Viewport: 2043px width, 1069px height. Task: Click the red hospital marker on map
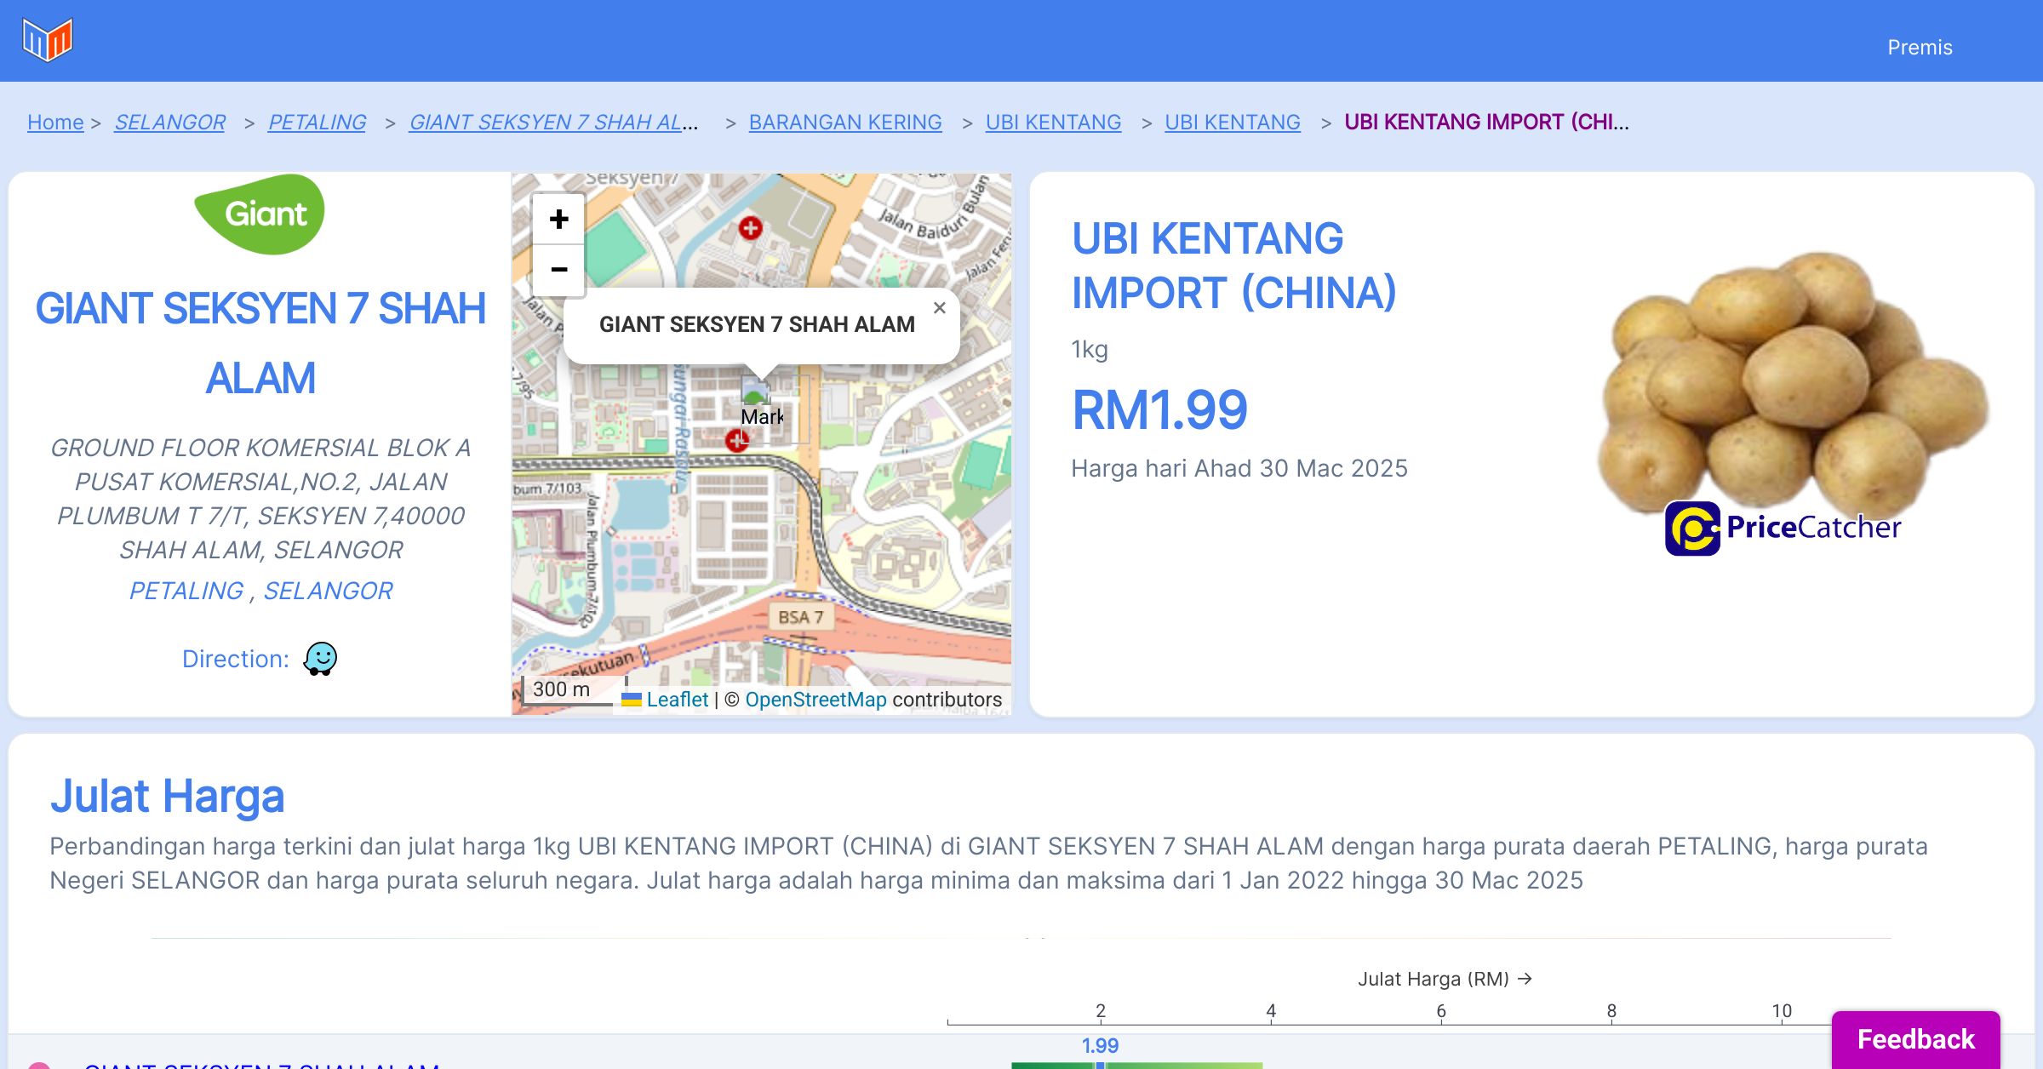click(x=750, y=228)
